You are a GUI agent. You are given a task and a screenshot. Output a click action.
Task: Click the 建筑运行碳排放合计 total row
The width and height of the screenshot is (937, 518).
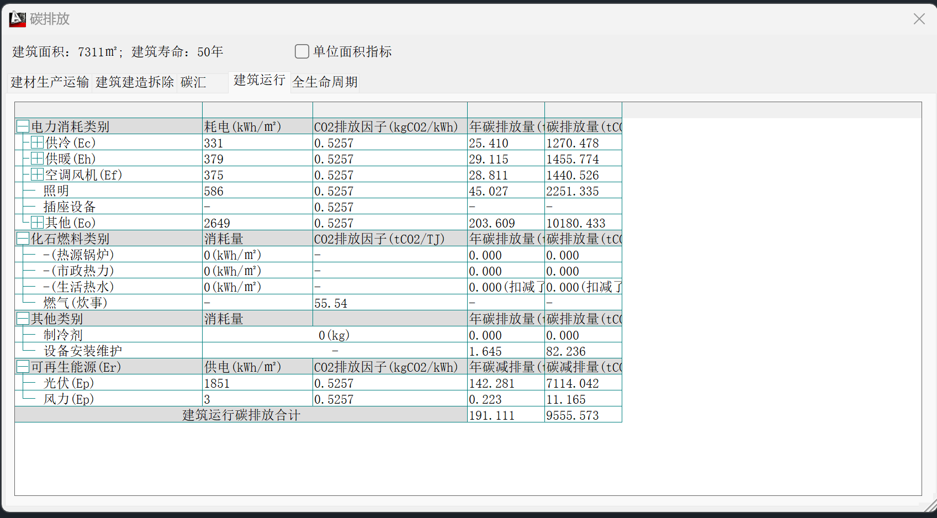pos(241,415)
